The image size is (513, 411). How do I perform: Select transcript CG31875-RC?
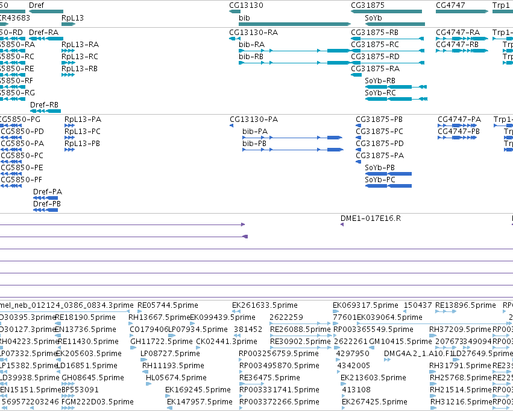click(388, 51)
